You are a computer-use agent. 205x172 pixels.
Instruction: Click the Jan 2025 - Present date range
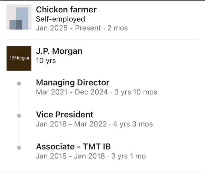(x=68, y=28)
